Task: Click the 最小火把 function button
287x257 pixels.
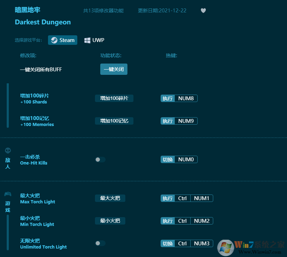Action: pos(110,221)
